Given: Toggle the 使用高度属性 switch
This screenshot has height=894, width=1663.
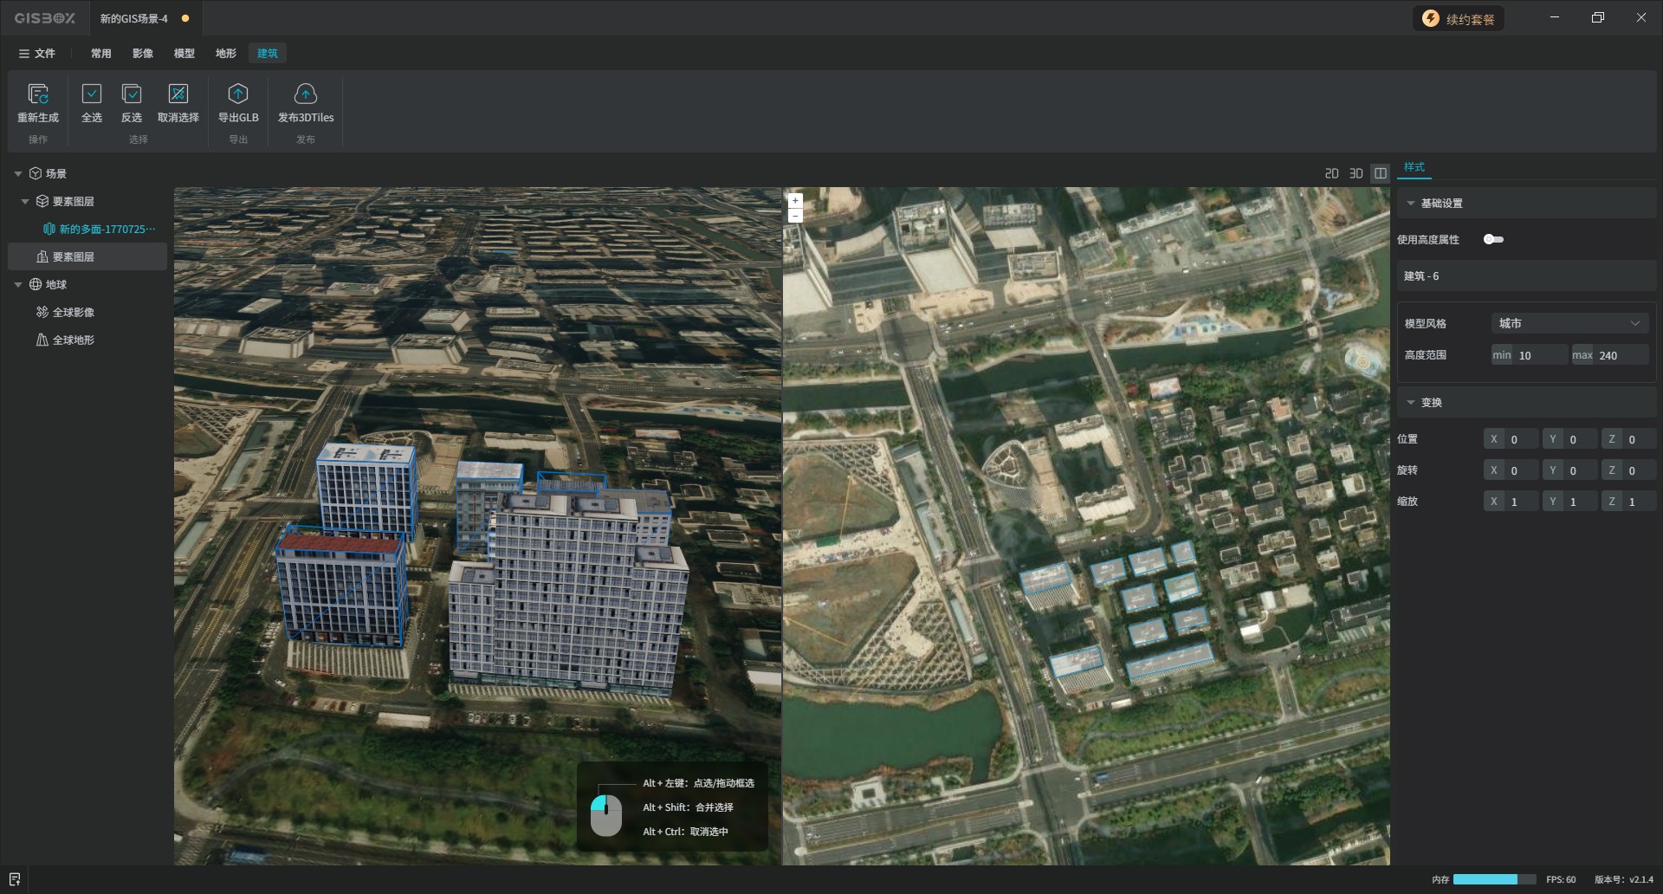Looking at the screenshot, I should coord(1493,239).
